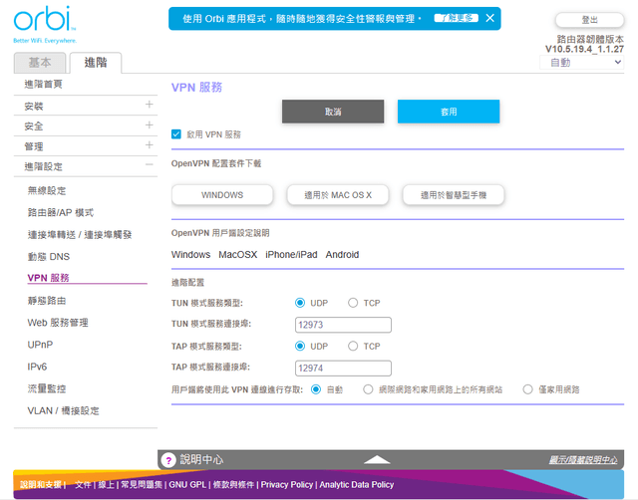The width and height of the screenshot is (638, 500).
Task: Close the Orbi app banner
Action: pyautogui.click(x=489, y=18)
